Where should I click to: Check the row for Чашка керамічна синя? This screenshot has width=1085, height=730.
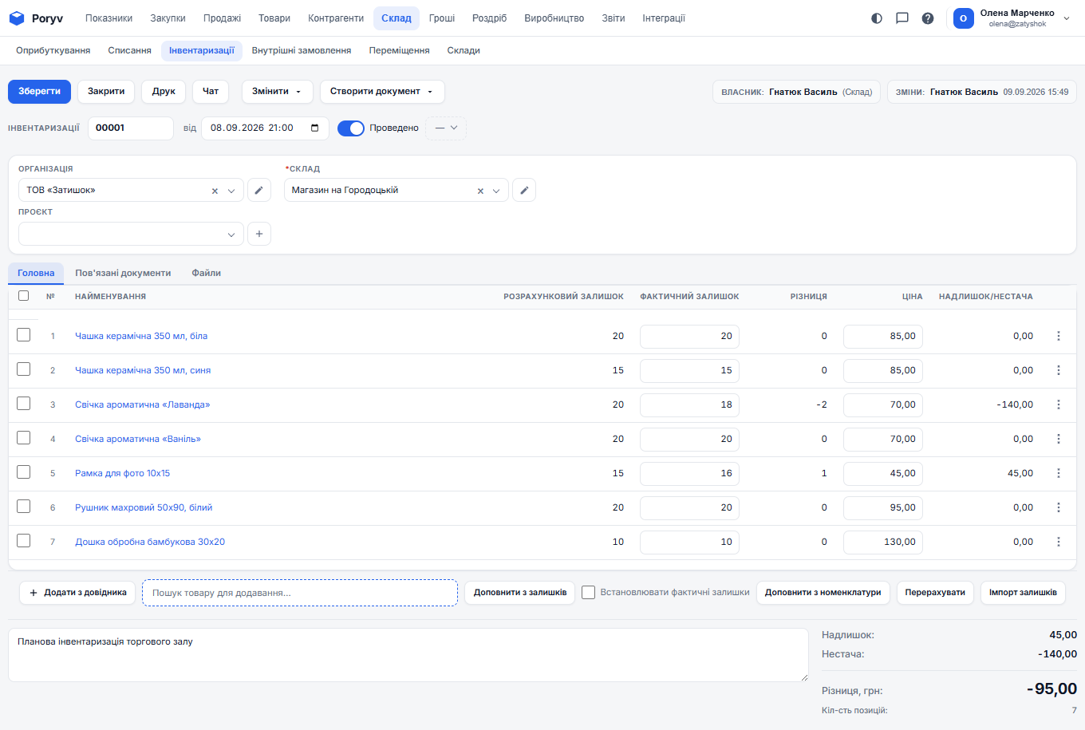[x=24, y=369]
